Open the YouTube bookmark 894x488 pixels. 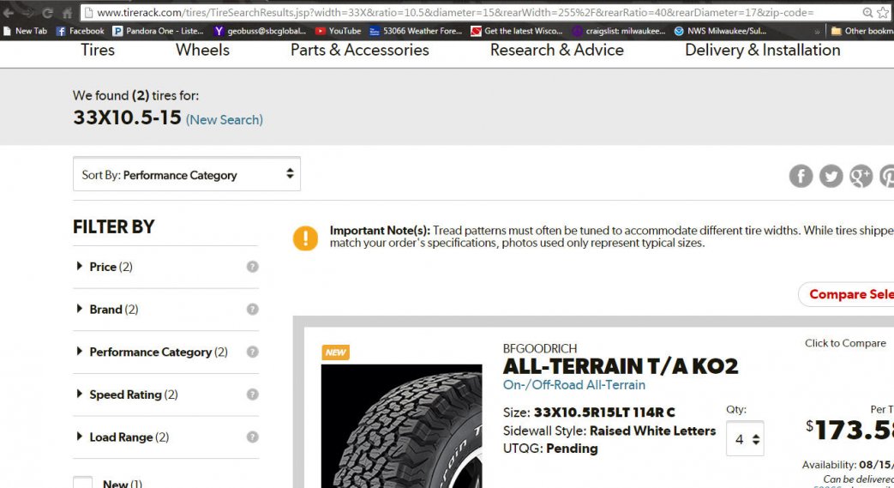[x=338, y=31]
